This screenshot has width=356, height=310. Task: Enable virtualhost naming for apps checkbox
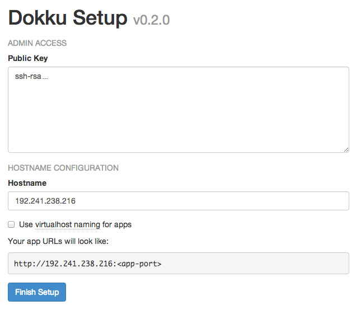pos(11,224)
